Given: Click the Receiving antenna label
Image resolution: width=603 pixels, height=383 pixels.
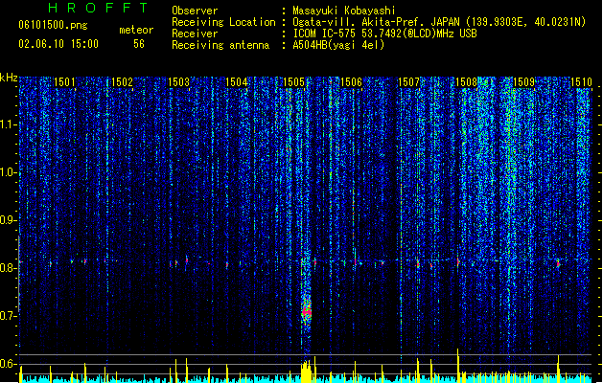Looking at the screenshot, I should (x=220, y=45).
